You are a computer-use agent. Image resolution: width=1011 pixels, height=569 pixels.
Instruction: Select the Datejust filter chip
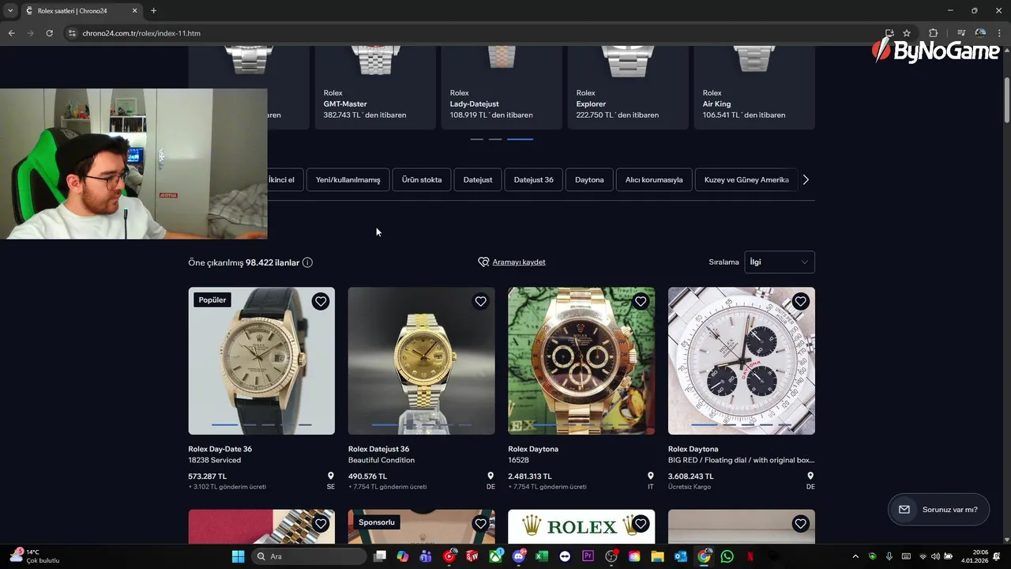click(x=478, y=179)
